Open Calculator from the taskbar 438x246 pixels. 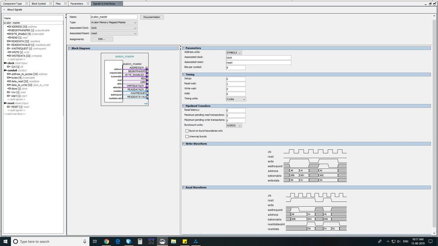140,241
